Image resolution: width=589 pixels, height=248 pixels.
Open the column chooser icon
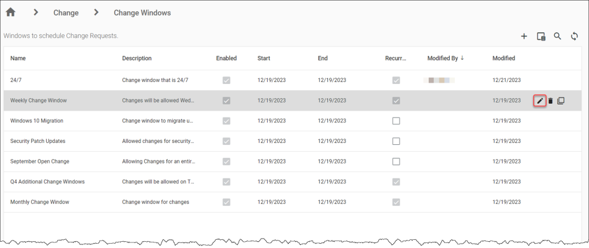point(541,37)
